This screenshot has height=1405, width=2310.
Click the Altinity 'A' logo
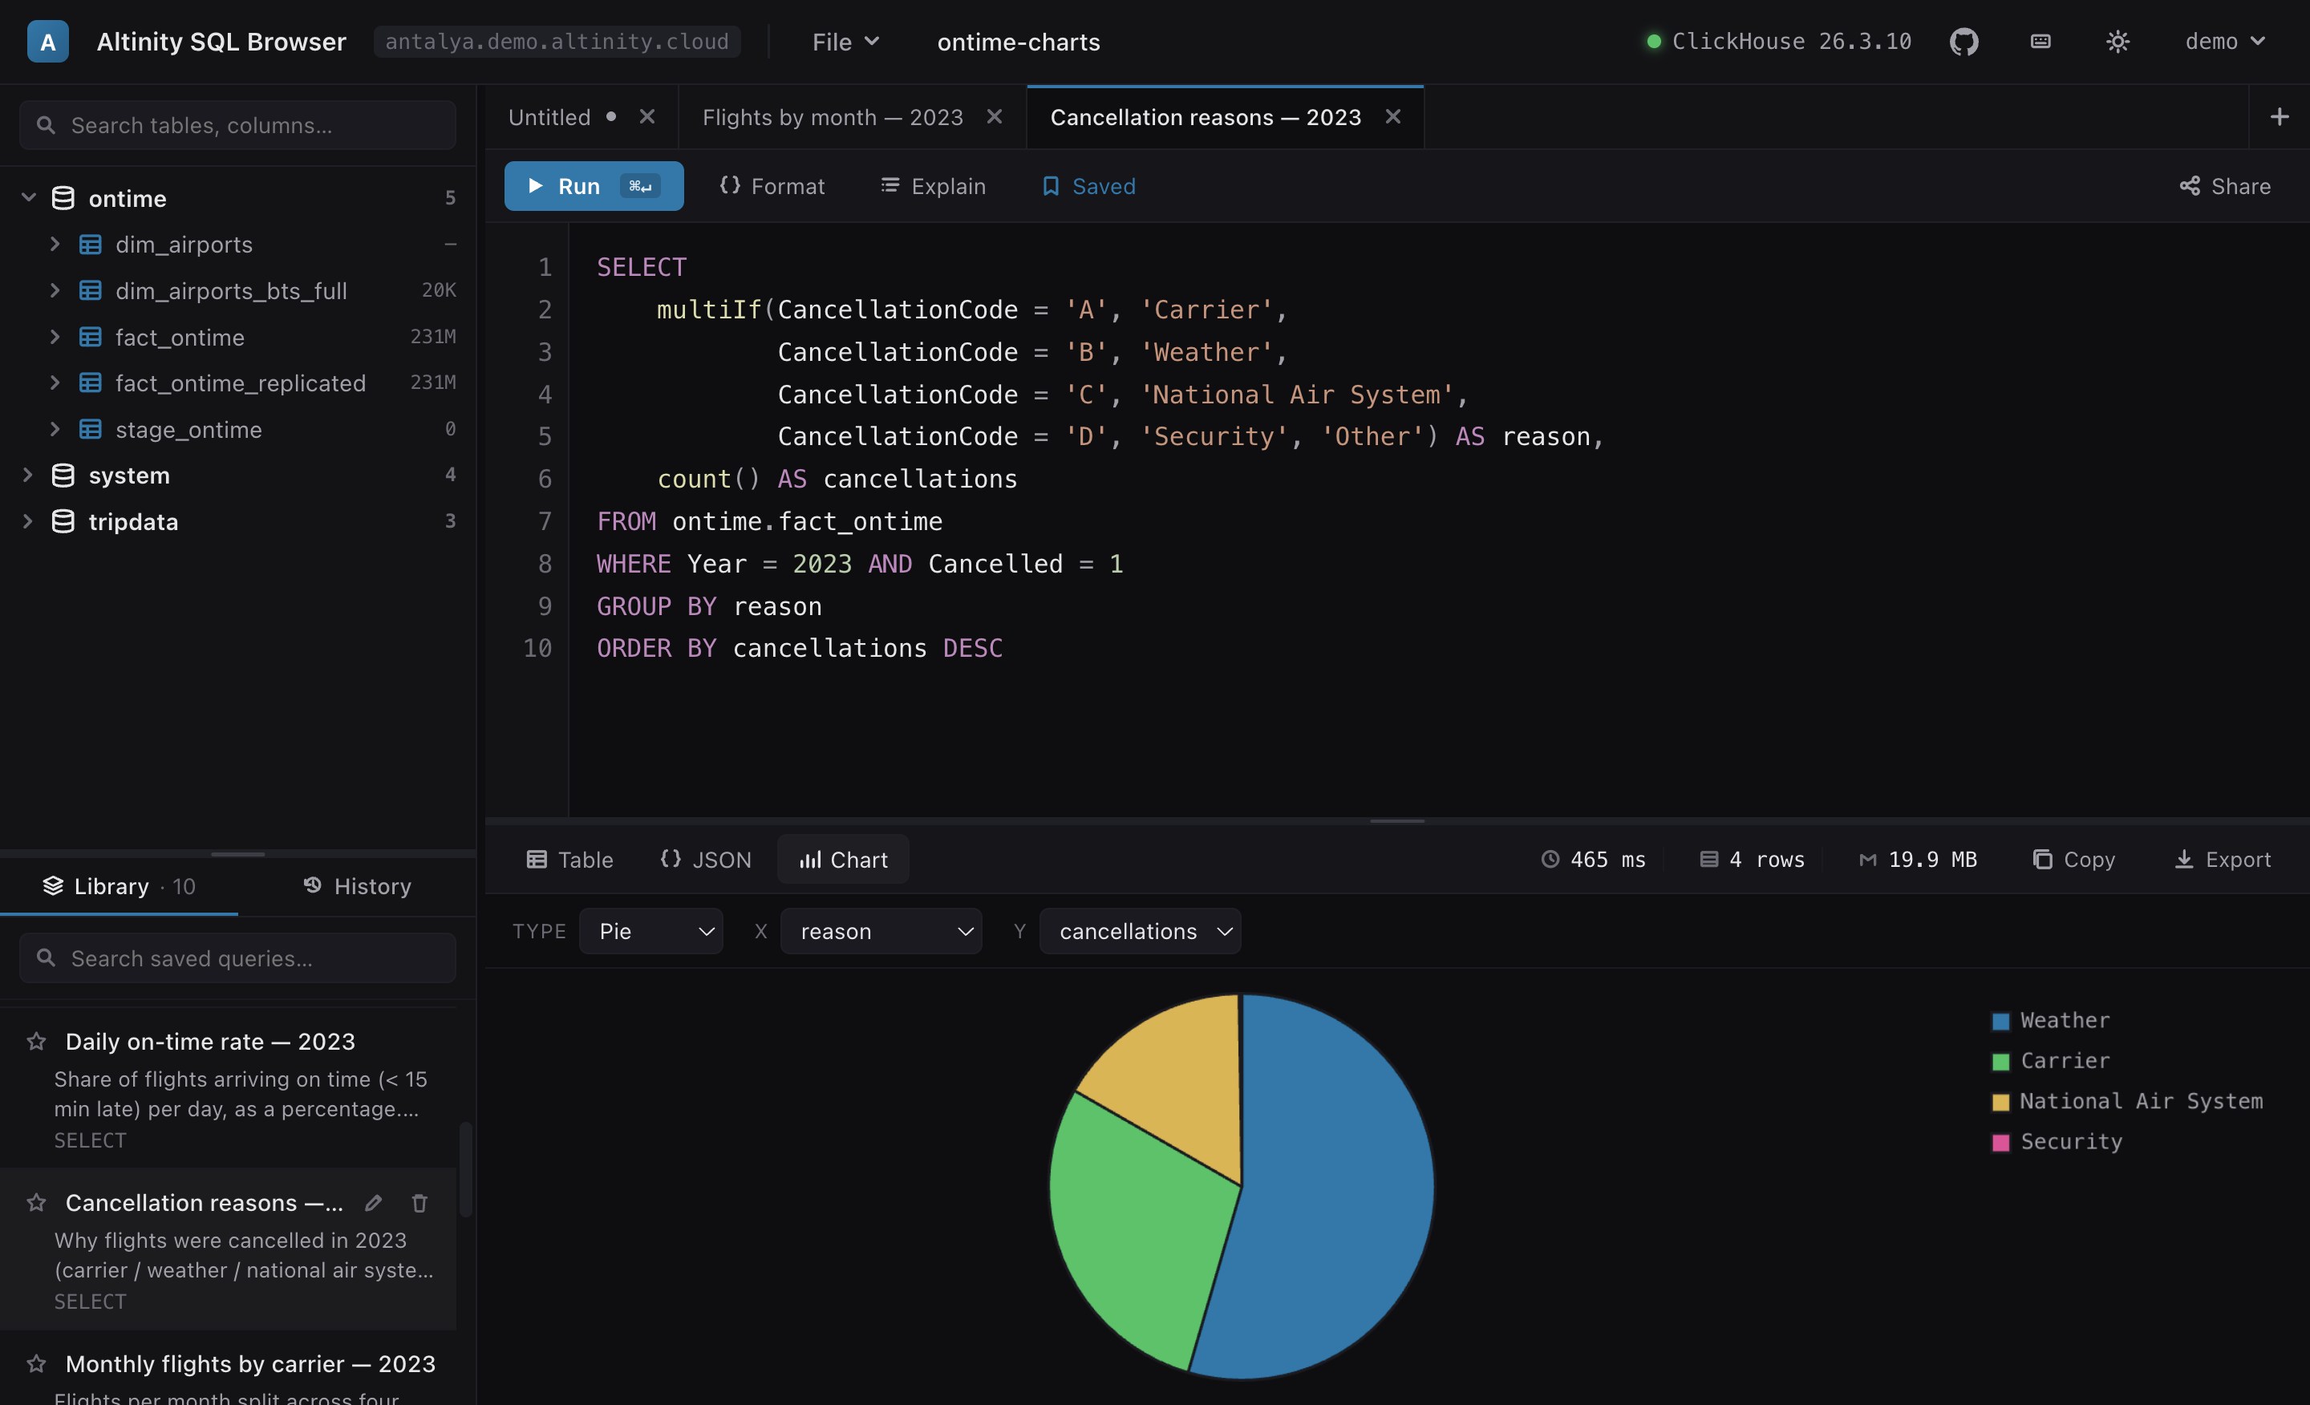[48, 41]
